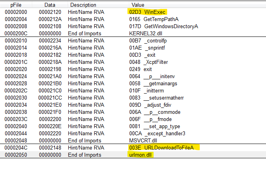Click Data cell containing 00002120

tap(49, 12)
